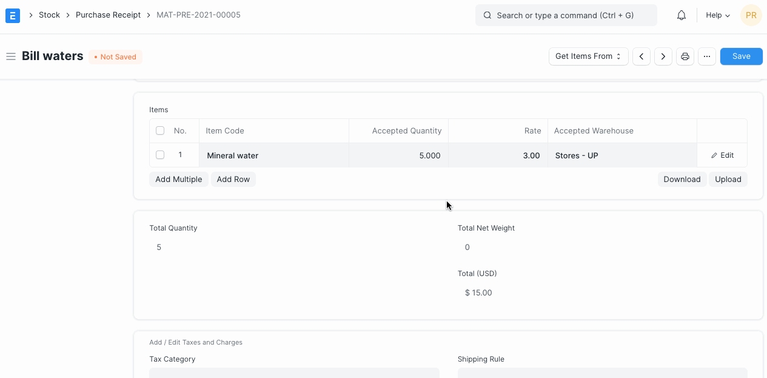Open the Tax Category field dropdown
The width and height of the screenshot is (767, 378).
pos(294,373)
